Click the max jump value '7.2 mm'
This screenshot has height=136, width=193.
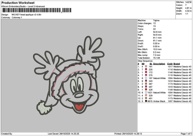point(157,55)
